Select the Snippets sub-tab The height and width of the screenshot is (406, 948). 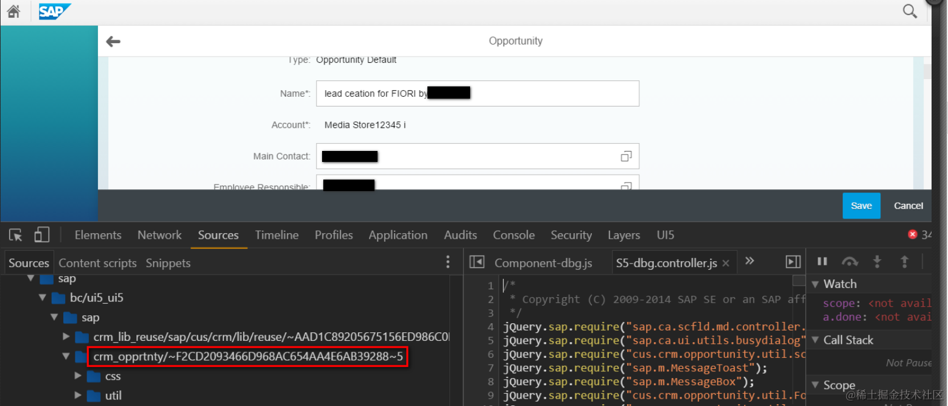(168, 263)
